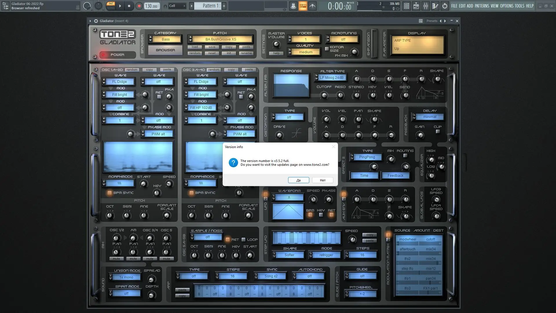Open the FILTER TYPE LP Moog 24dB dropdown
This screenshot has width=556, height=313.
tap(332, 78)
